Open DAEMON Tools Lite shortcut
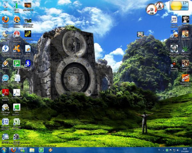 pyautogui.click(x=5, y=48)
